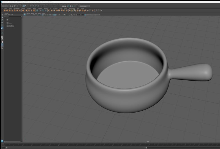
Task: Switch to the Poly Modeling shelf tab
Action: (17, 9)
